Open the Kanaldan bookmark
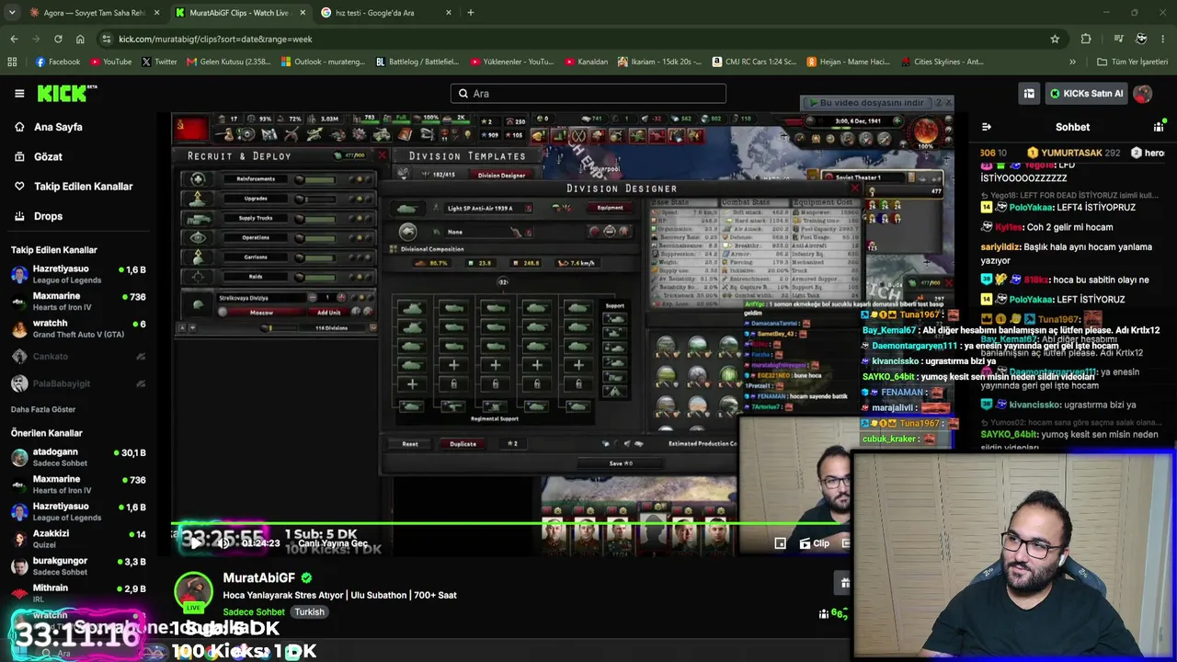The image size is (1177, 662). (x=585, y=62)
